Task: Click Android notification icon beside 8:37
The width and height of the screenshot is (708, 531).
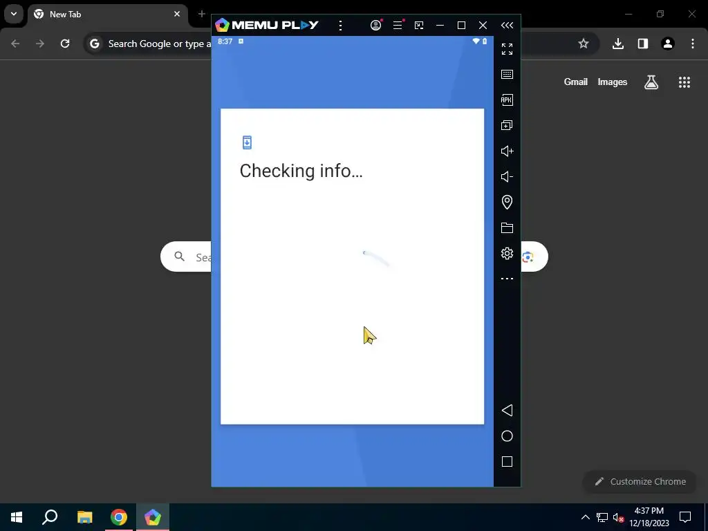Action: 241,41
